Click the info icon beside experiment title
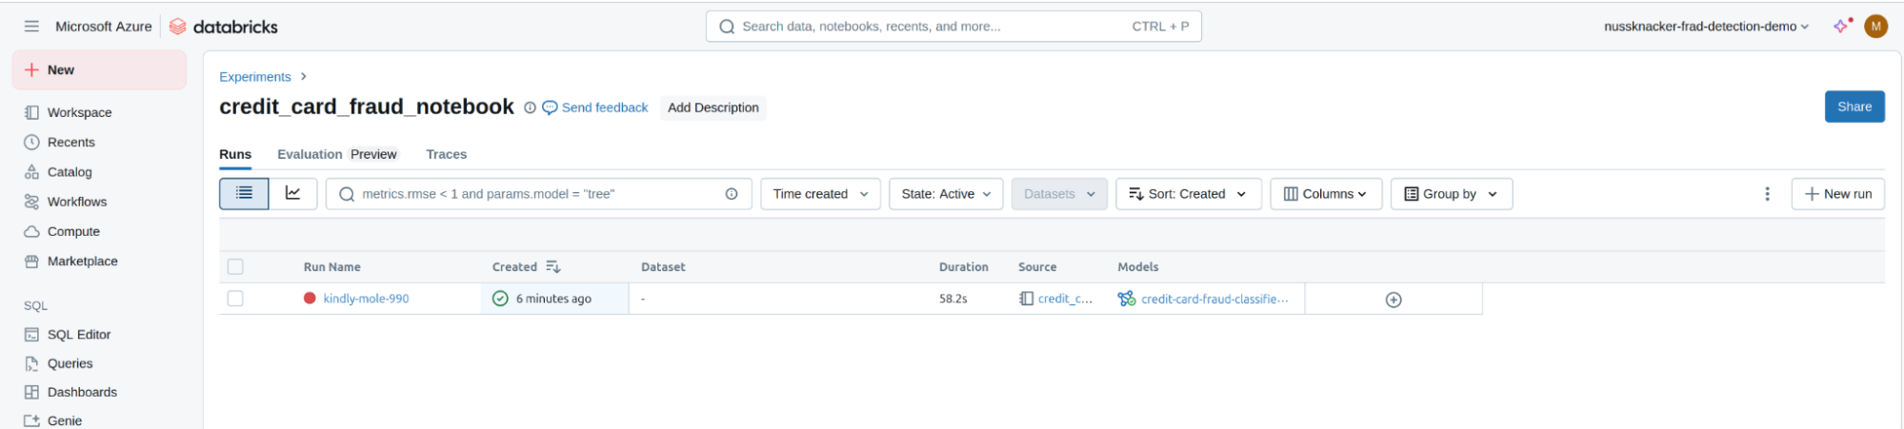 pyautogui.click(x=531, y=107)
